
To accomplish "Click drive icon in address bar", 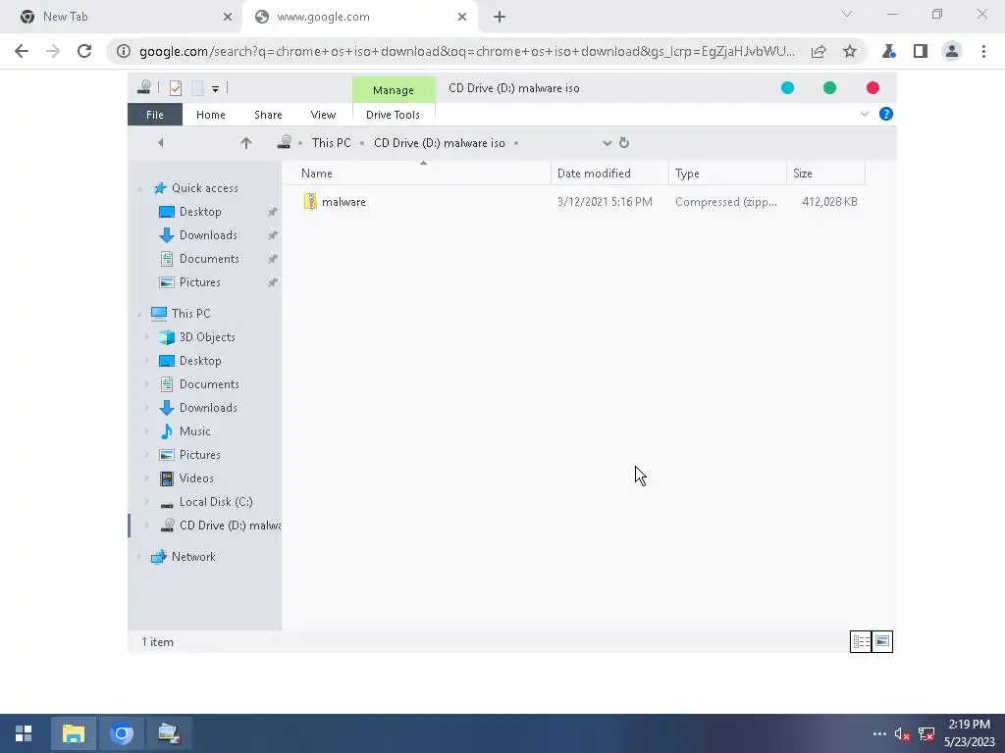I will click(x=284, y=142).
